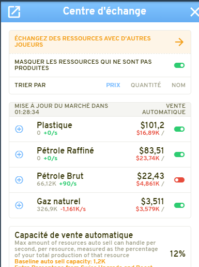Switch off Gaz naturel auto-sell toggle

(x=179, y=205)
